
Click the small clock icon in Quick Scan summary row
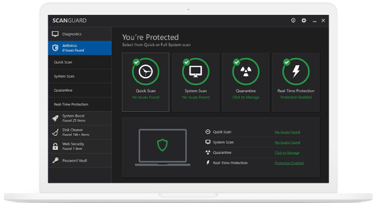click(208, 132)
